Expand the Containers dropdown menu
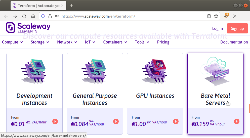This screenshot has height=138, width=250. [x=115, y=42]
